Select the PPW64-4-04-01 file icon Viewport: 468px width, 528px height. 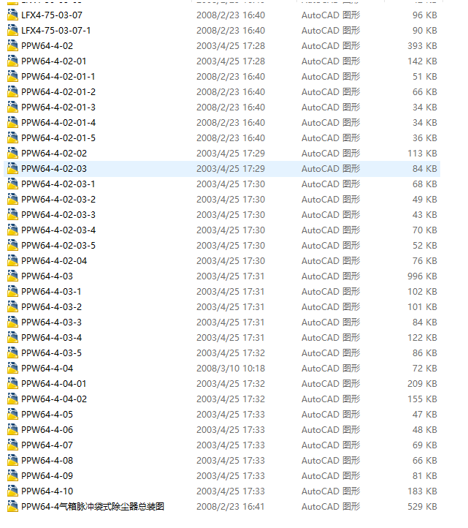[12, 384]
